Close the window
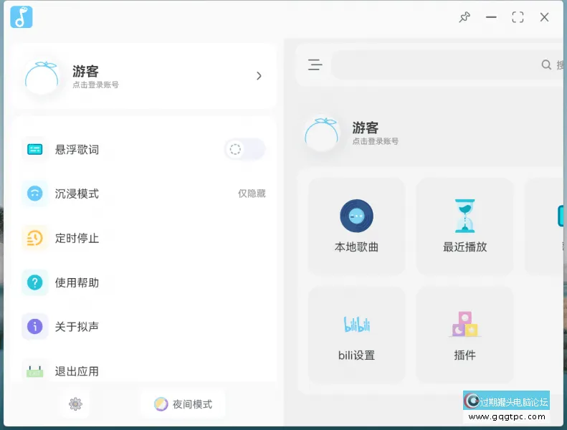This screenshot has width=567, height=430. [545, 17]
